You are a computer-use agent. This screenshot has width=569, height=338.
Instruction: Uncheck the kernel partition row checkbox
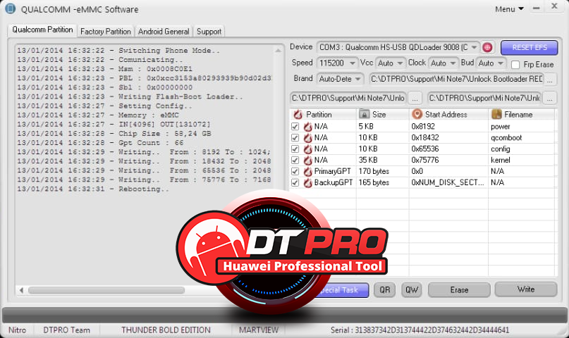295,160
